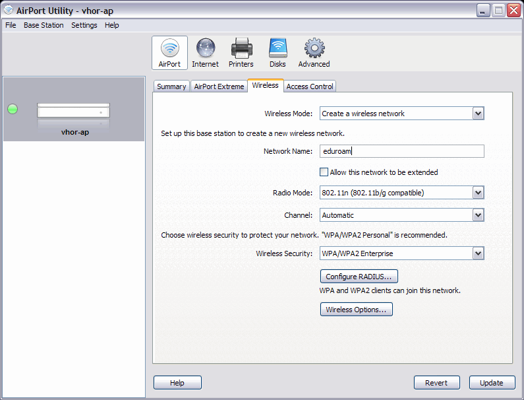Expand the Radio Mode dropdown
524x400 pixels.
tap(479, 193)
